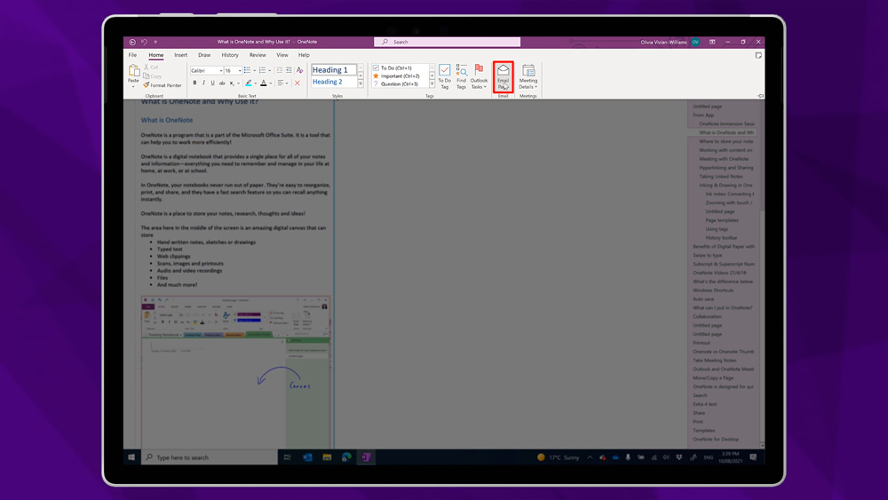Image resolution: width=888 pixels, height=500 pixels.
Task: Click the Copy icon in Clipboard
Action: (147, 75)
